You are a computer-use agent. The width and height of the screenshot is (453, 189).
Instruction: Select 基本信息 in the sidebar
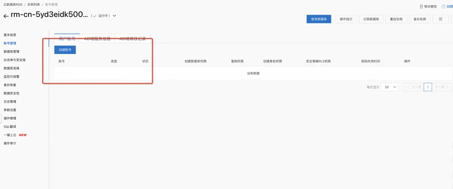(x=10, y=35)
